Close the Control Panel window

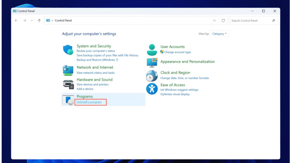coord(275,11)
